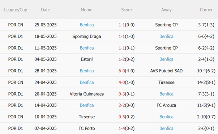Open Benfica link in 25-05-2025 row
This screenshot has height=134, width=218.
point(87,25)
